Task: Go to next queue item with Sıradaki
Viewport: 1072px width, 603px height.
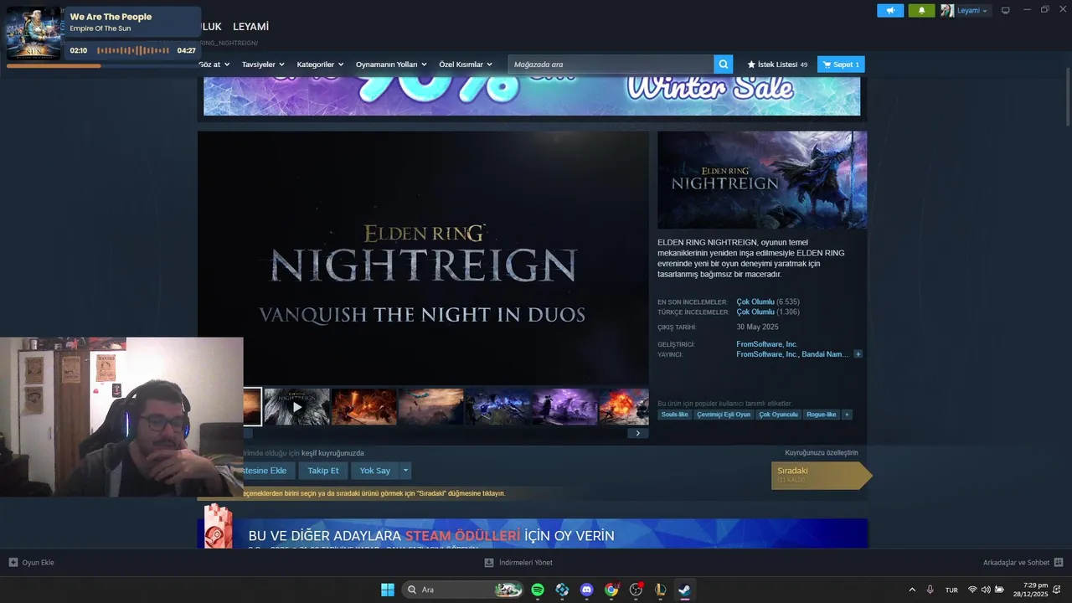Action: pyautogui.click(x=822, y=475)
